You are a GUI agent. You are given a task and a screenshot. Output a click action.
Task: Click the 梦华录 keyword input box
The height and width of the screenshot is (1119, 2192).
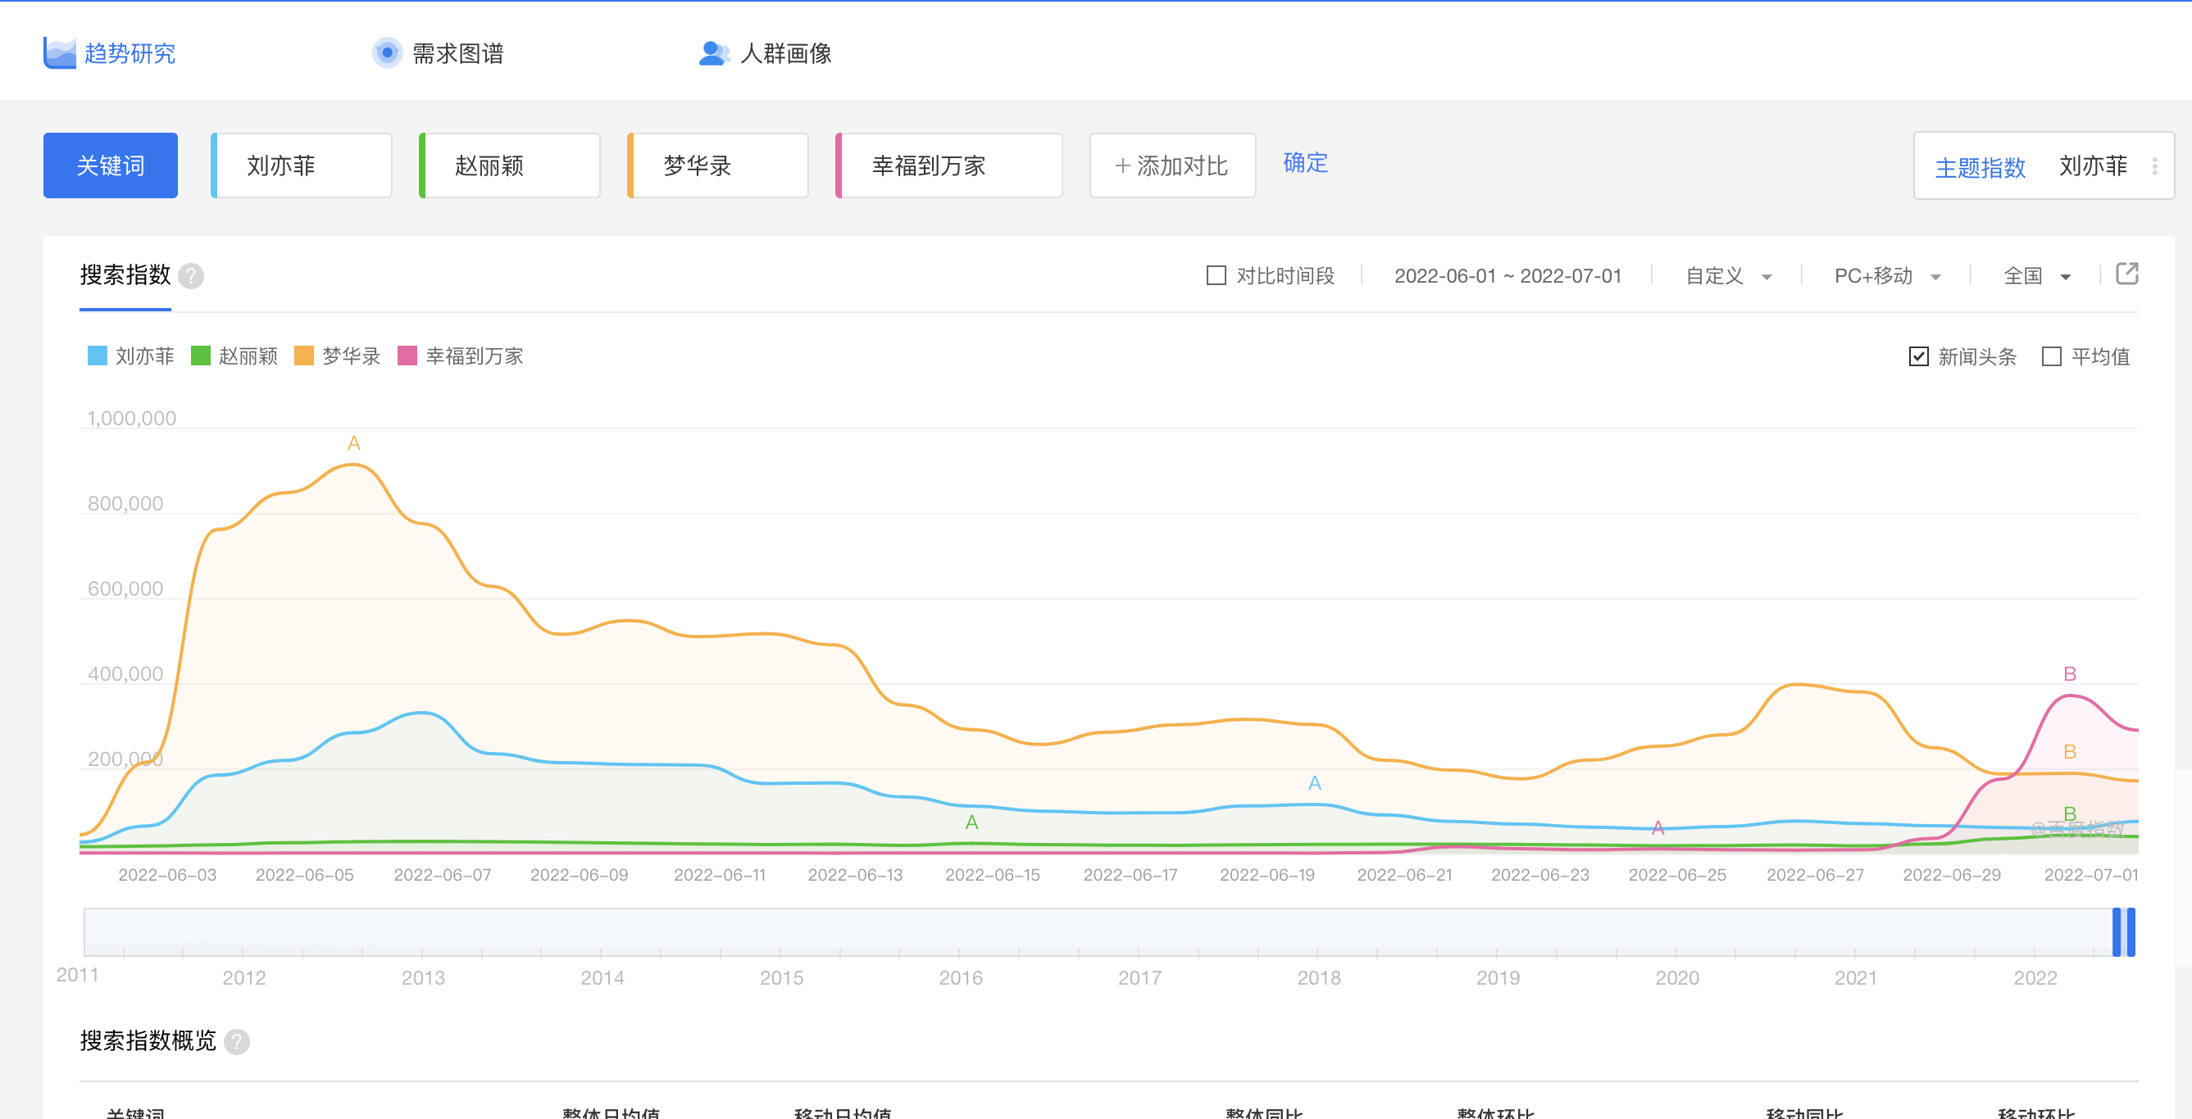click(x=716, y=165)
